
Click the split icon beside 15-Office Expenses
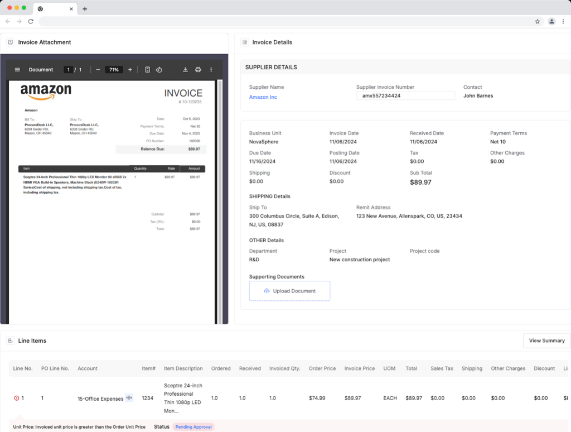[x=129, y=398]
